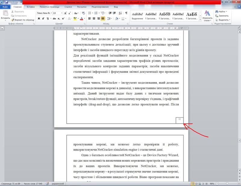Open the Найти (Find) dropdown arrow
The width and height of the screenshot is (241, 186).
[x=227, y=11]
